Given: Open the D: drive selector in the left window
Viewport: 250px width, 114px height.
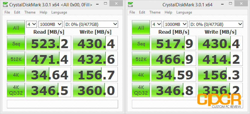Looking at the screenshot, I should click(x=91, y=24).
